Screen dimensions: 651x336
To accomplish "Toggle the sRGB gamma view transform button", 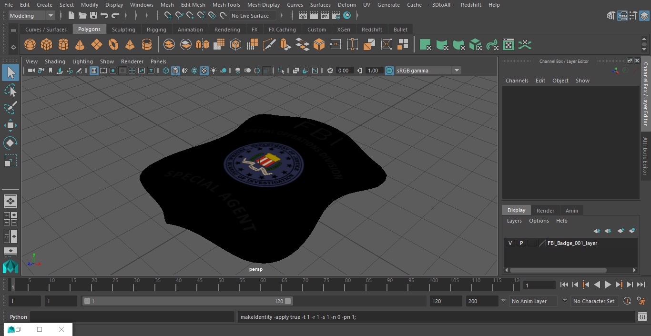I will 389,71.
